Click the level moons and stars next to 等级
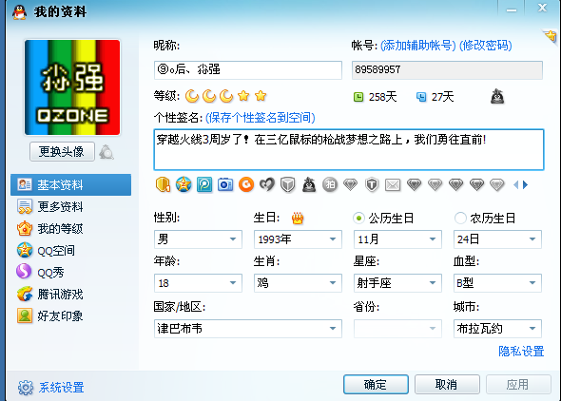 pos(225,96)
